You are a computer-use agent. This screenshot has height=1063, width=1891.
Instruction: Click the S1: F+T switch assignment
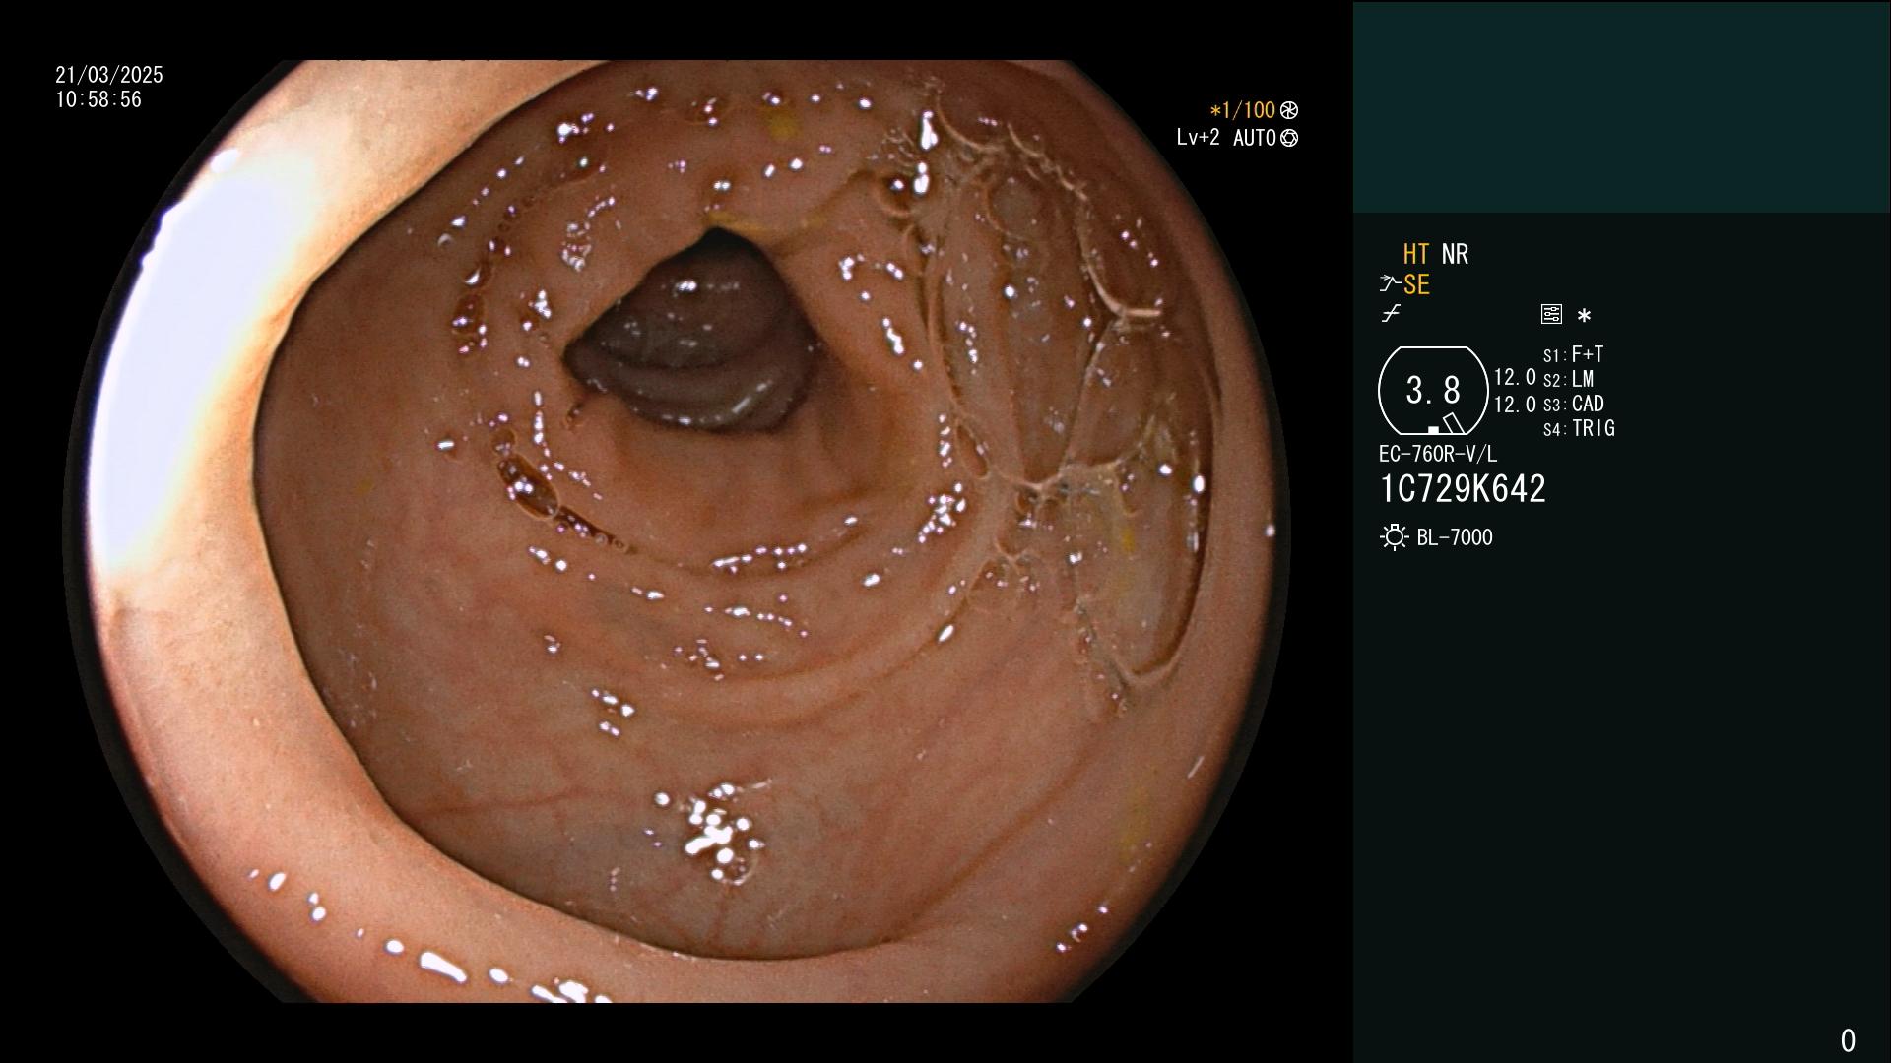point(1574,354)
